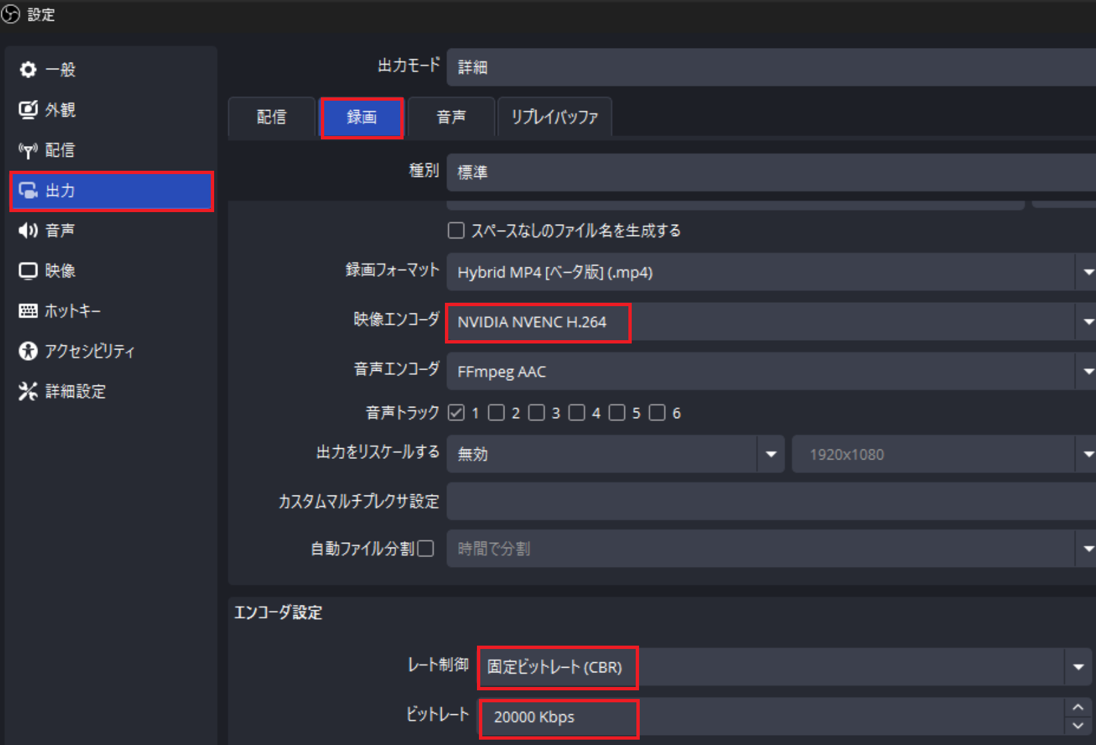Select the Video (映像) monitor icon
The height and width of the screenshot is (745, 1096).
coord(28,271)
